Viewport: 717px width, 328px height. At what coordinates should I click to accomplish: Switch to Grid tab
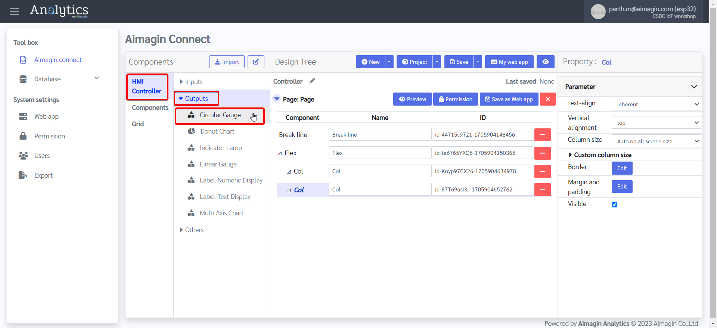pyautogui.click(x=138, y=124)
